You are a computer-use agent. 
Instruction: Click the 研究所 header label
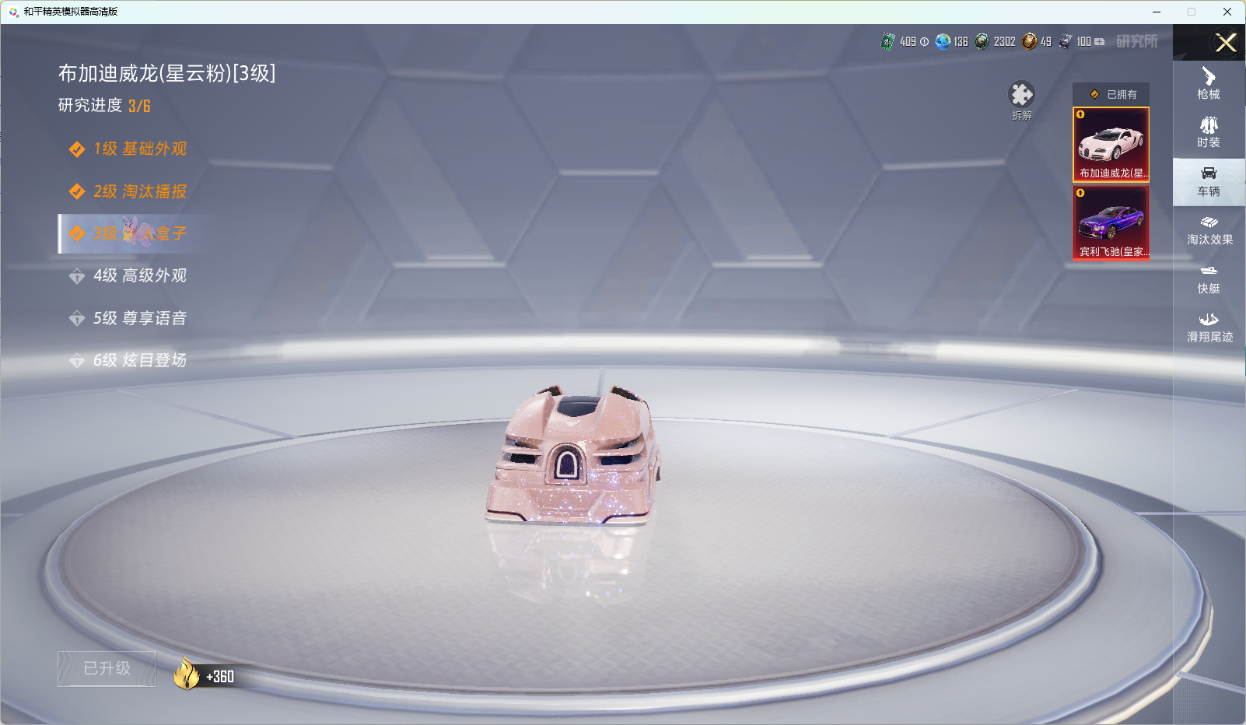(x=1137, y=41)
